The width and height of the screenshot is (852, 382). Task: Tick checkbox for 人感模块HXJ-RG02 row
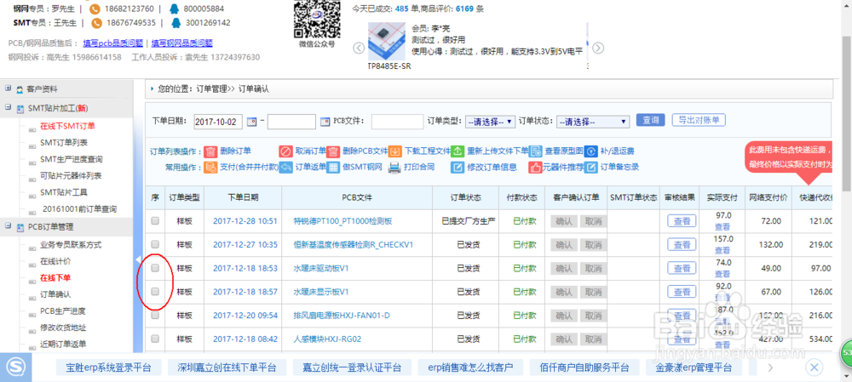tap(155, 339)
